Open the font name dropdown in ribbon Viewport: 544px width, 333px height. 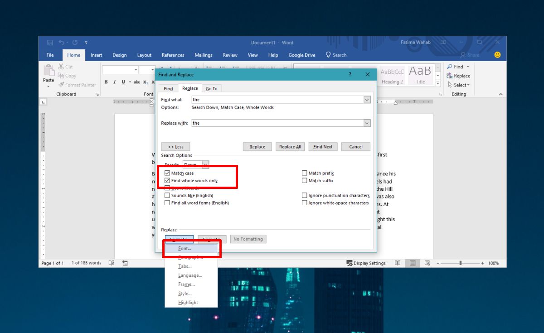coord(136,70)
